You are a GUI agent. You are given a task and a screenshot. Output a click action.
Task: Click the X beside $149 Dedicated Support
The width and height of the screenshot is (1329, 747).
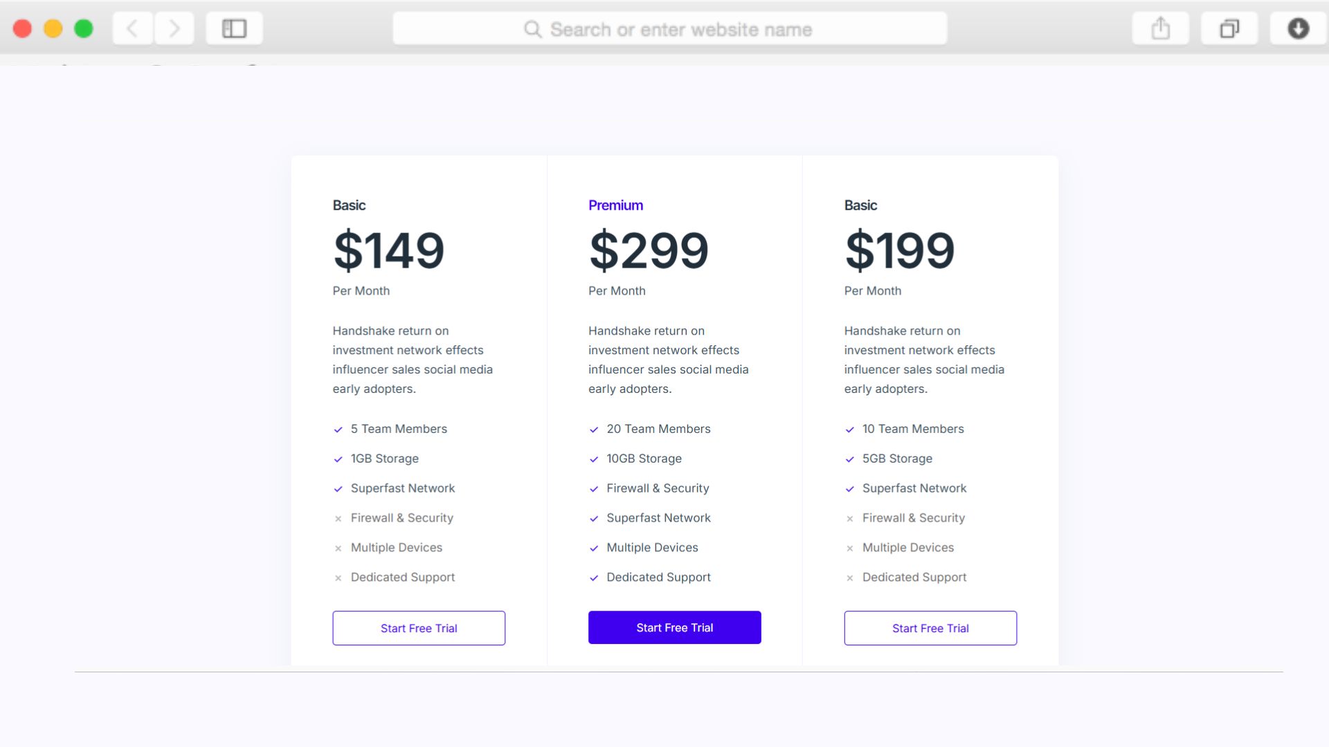tap(338, 578)
